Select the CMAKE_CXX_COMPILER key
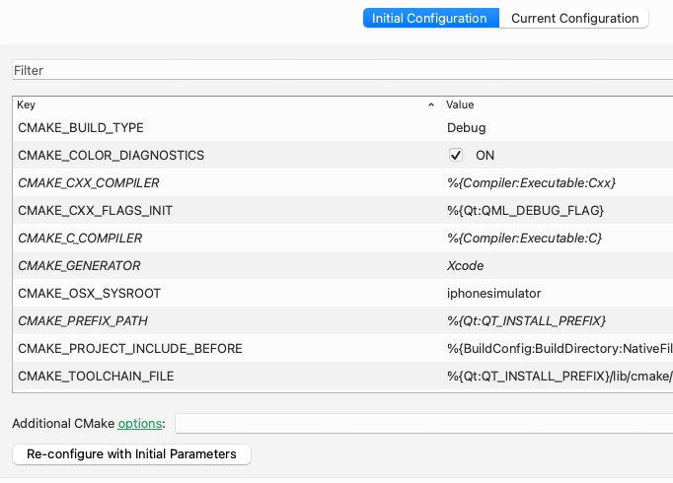 click(89, 183)
